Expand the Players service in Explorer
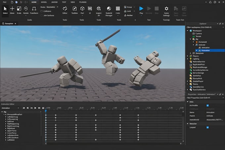Screen dimensions: 225x150 click(x=188, y=56)
